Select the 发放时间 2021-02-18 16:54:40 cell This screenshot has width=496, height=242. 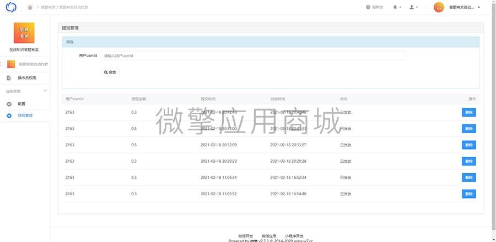click(288, 194)
